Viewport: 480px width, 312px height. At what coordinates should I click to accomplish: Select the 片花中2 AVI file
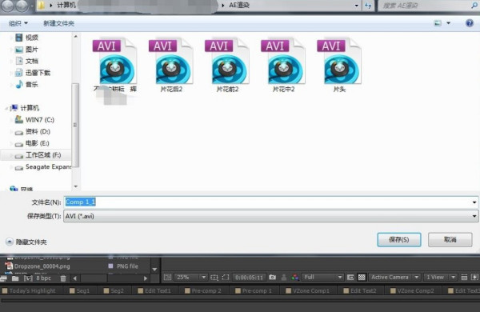pyautogui.click(x=283, y=66)
